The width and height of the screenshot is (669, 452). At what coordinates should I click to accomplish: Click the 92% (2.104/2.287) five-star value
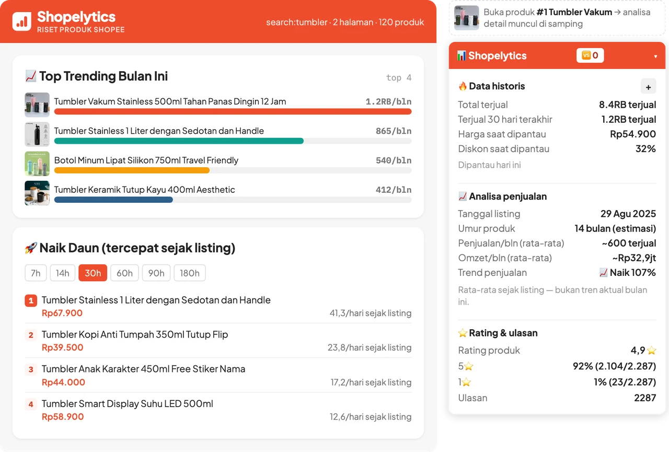614,366
